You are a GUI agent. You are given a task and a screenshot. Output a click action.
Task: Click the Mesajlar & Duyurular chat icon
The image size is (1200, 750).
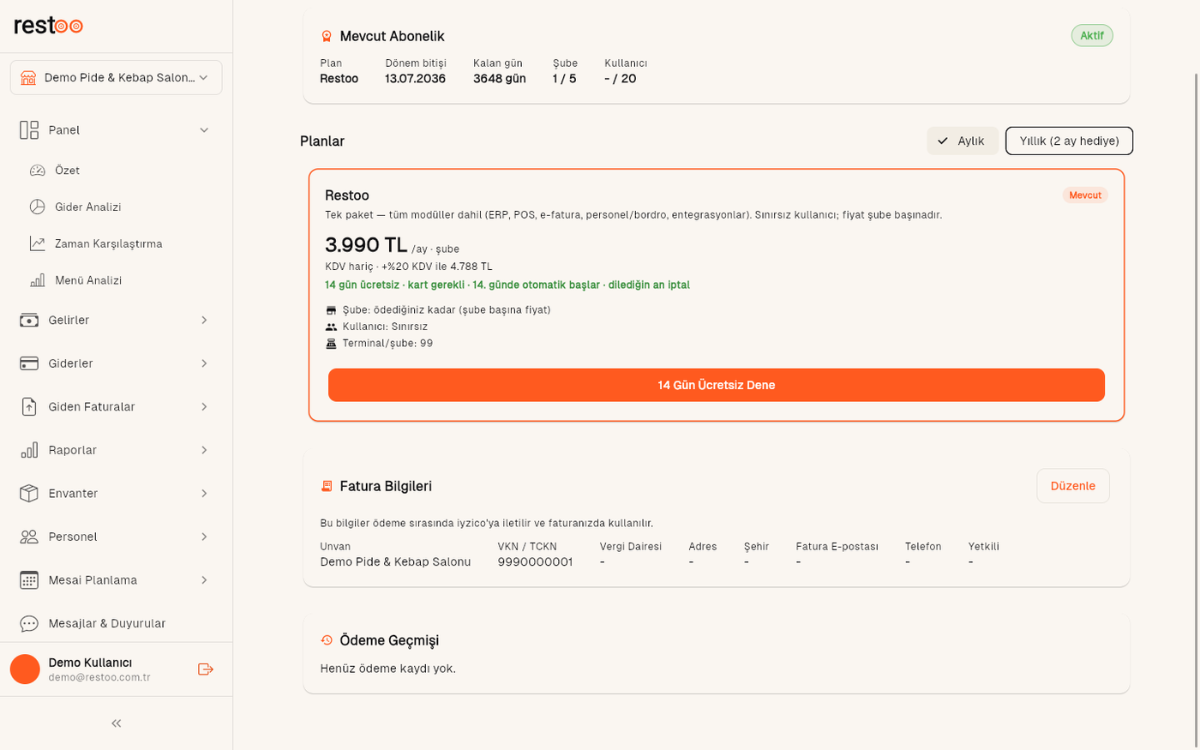pos(29,623)
